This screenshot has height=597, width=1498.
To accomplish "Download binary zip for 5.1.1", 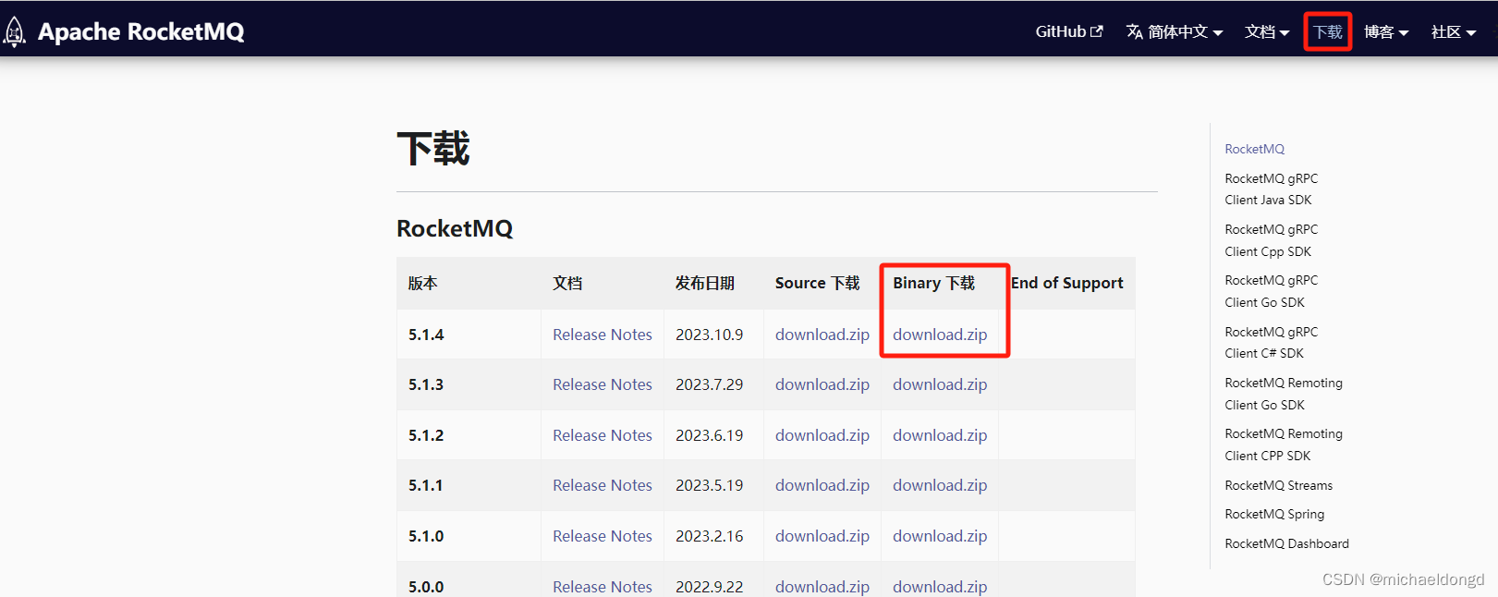I will [940, 485].
